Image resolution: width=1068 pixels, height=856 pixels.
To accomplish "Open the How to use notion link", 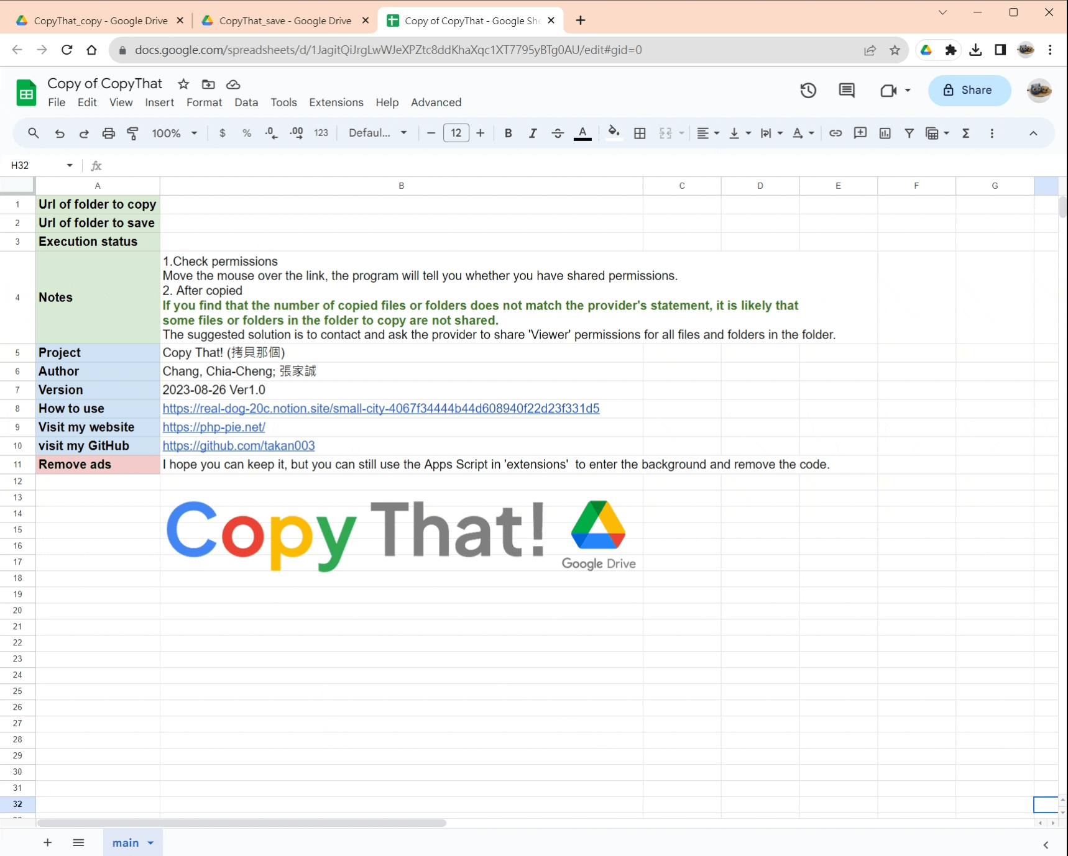I will (x=381, y=409).
